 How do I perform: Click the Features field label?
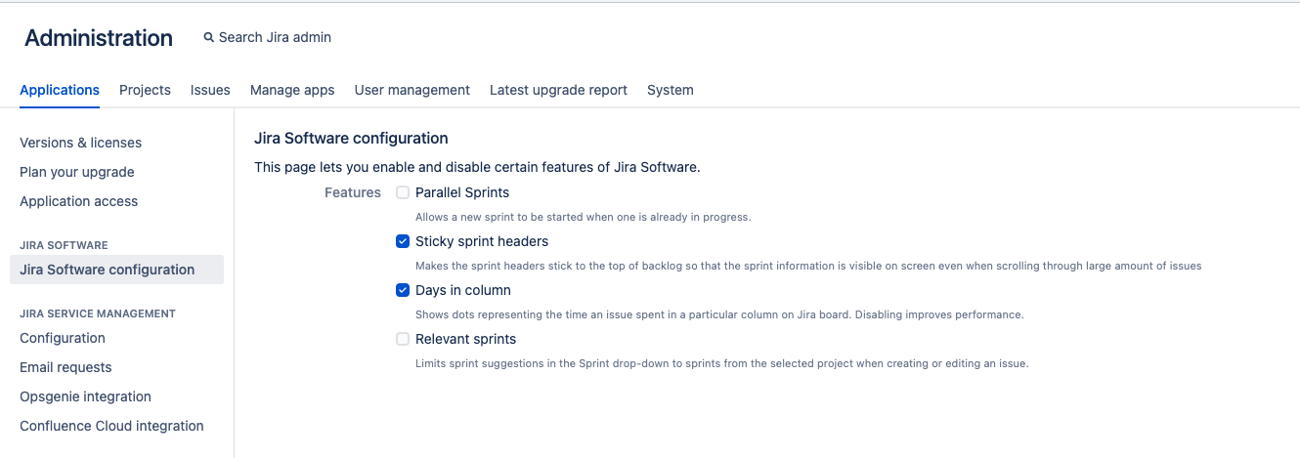pos(353,192)
